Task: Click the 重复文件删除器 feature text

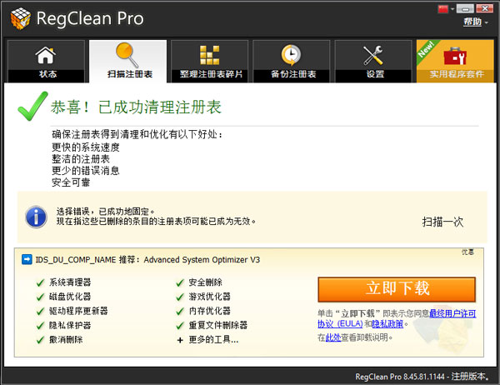Action: click(218, 325)
